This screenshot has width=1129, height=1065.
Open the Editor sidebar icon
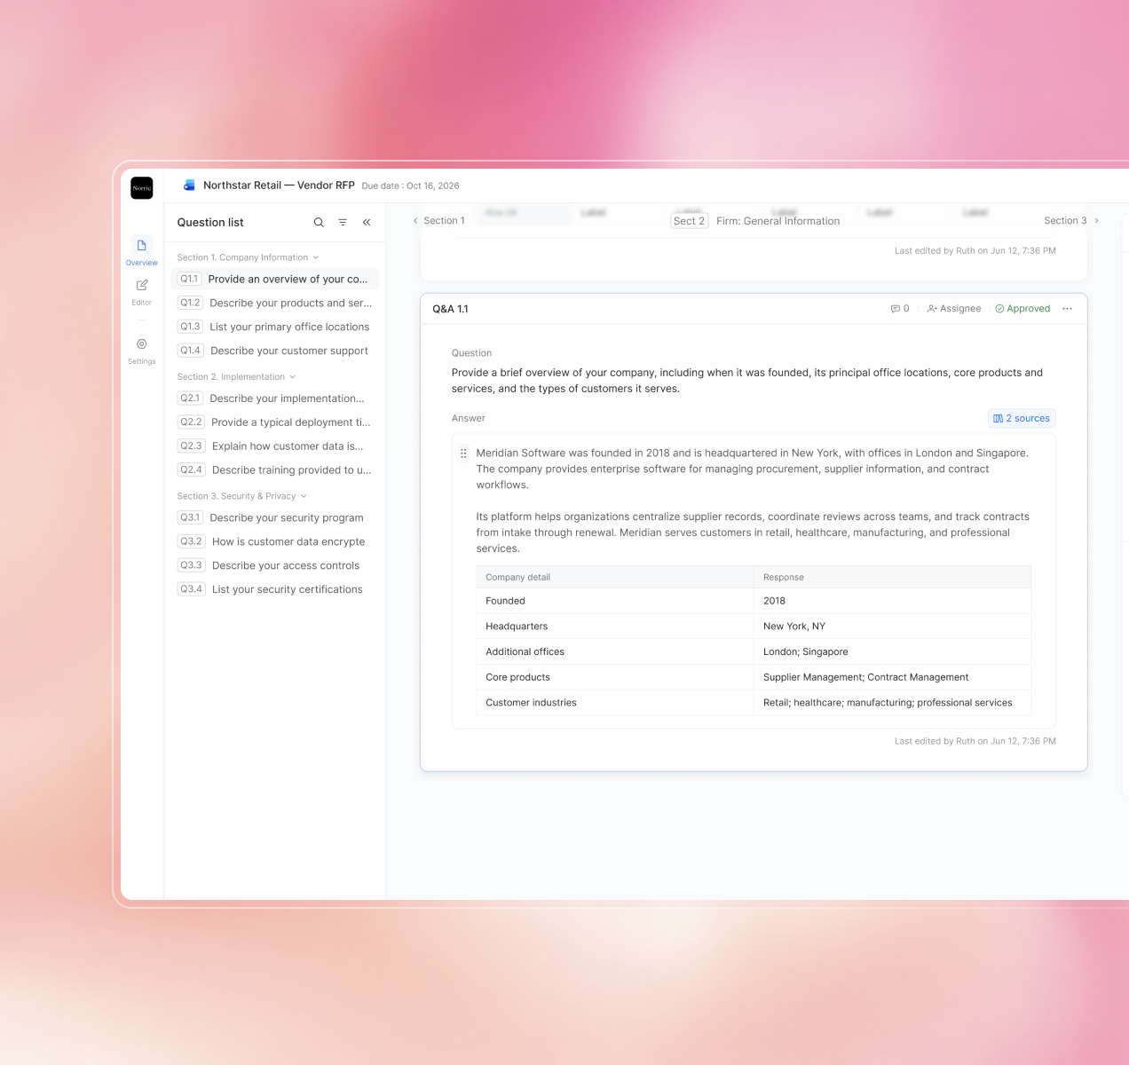(142, 285)
